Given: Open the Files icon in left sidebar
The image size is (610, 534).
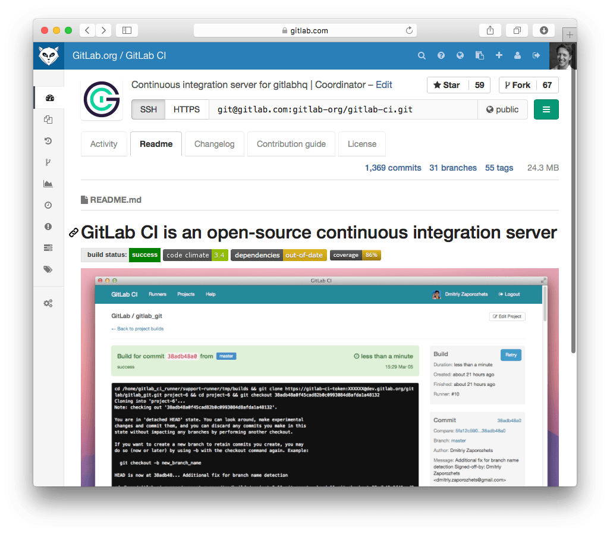Looking at the screenshot, I should tap(48, 120).
